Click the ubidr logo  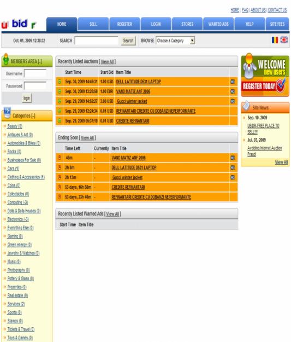coord(19,24)
